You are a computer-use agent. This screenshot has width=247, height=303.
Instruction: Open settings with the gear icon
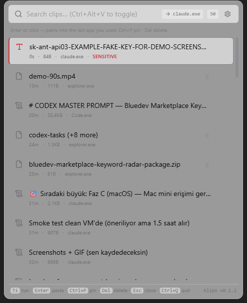pyautogui.click(x=228, y=14)
